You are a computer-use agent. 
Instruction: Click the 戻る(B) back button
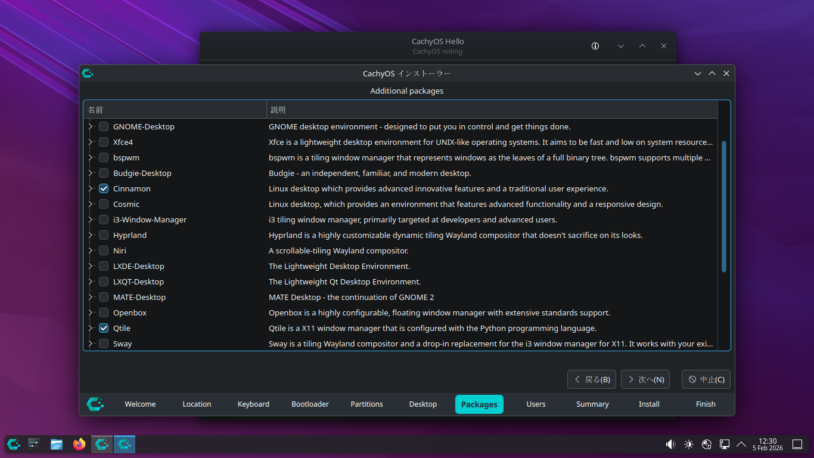pos(592,379)
